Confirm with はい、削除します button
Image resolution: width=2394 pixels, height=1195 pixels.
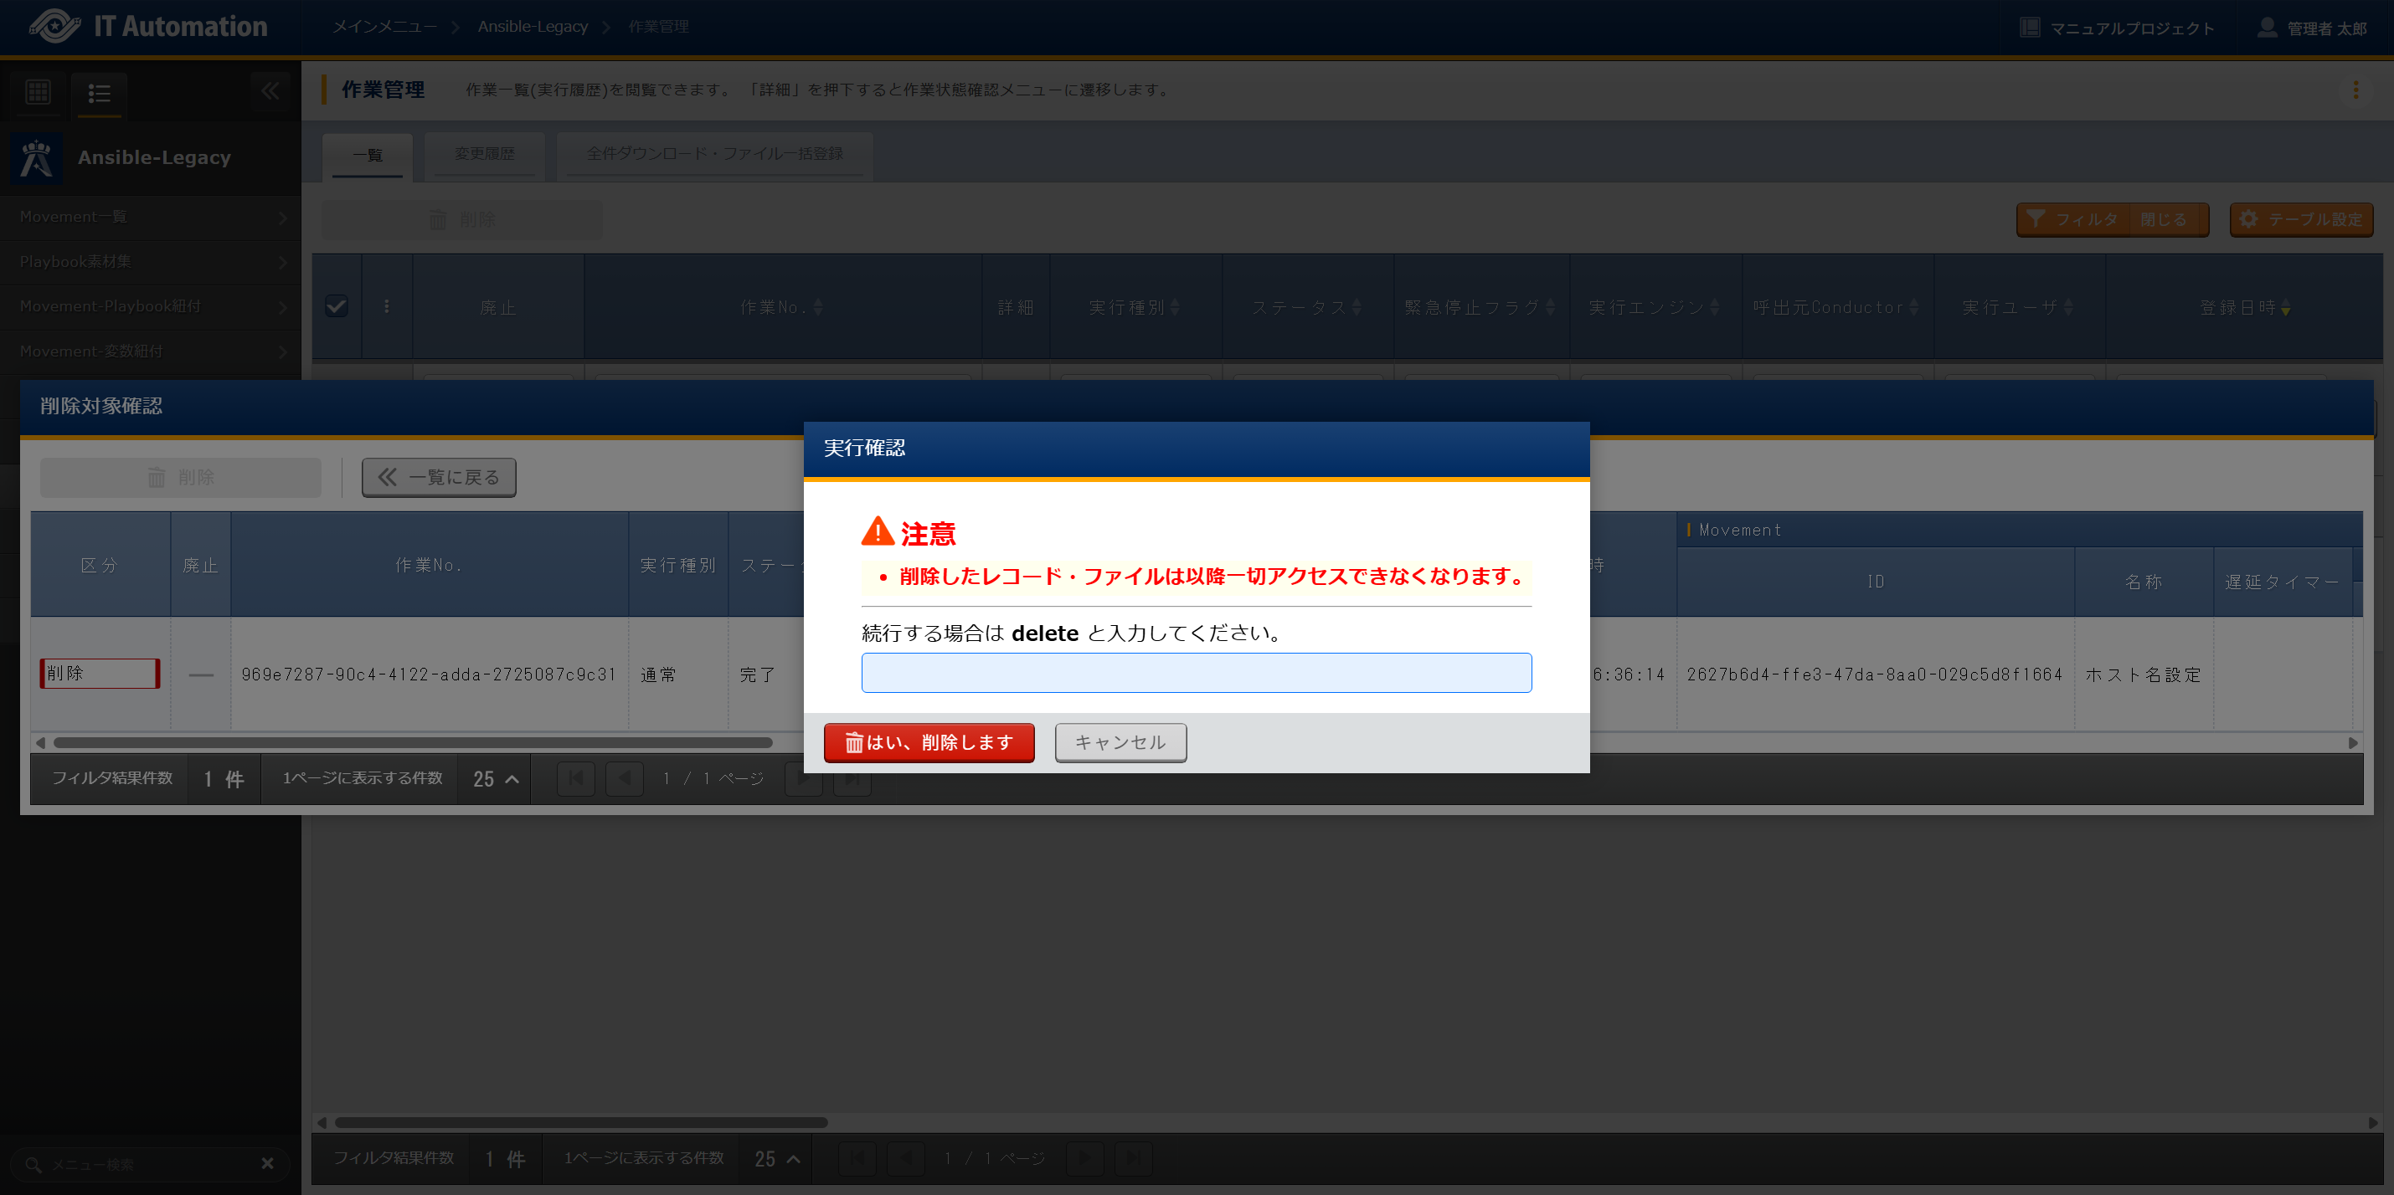(929, 742)
